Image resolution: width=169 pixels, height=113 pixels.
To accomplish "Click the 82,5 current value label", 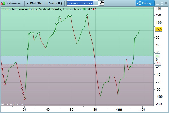I will (159, 29).
